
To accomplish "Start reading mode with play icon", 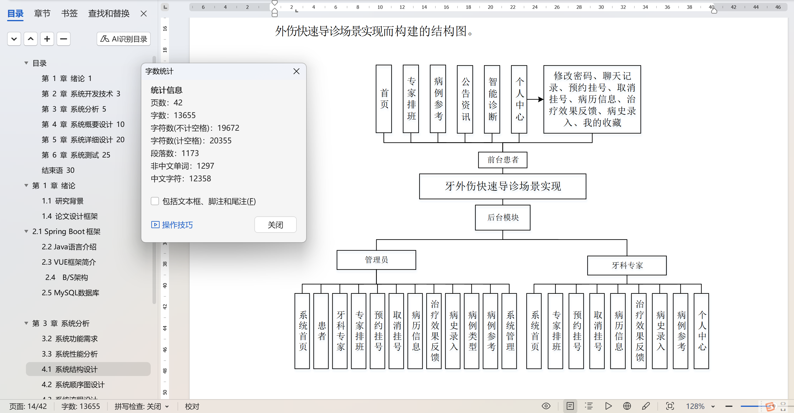I will point(608,406).
